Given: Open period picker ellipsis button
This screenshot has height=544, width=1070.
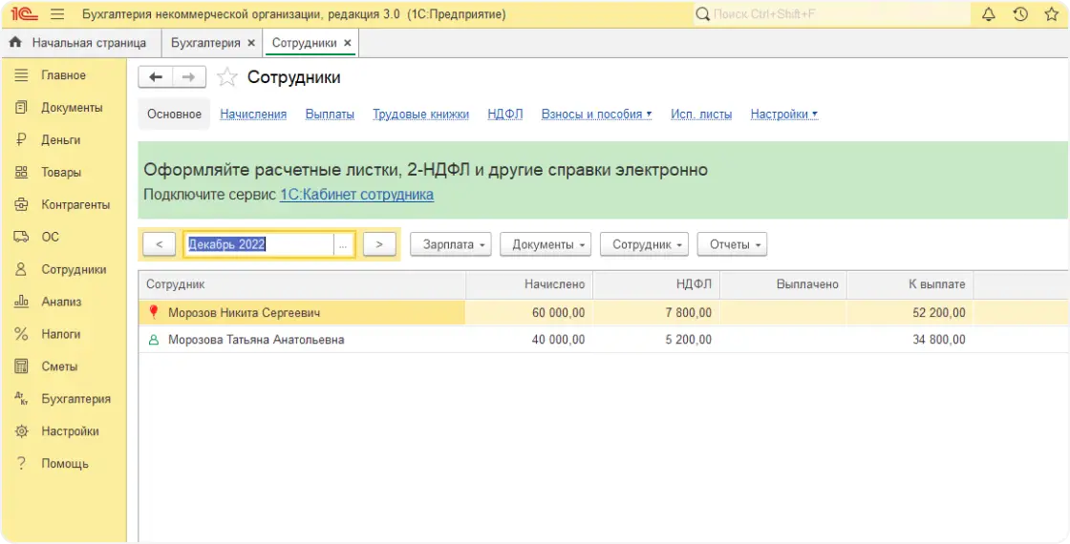Looking at the screenshot, I should click(x=343, y=244).
